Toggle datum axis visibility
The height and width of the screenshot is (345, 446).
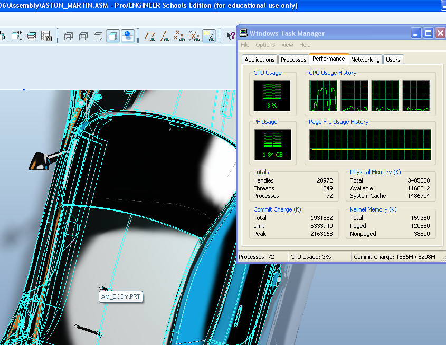tap(164, 36)
